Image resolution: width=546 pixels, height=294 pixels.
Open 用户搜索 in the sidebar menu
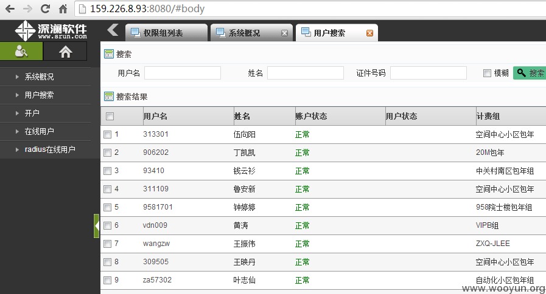pos(39,95)
